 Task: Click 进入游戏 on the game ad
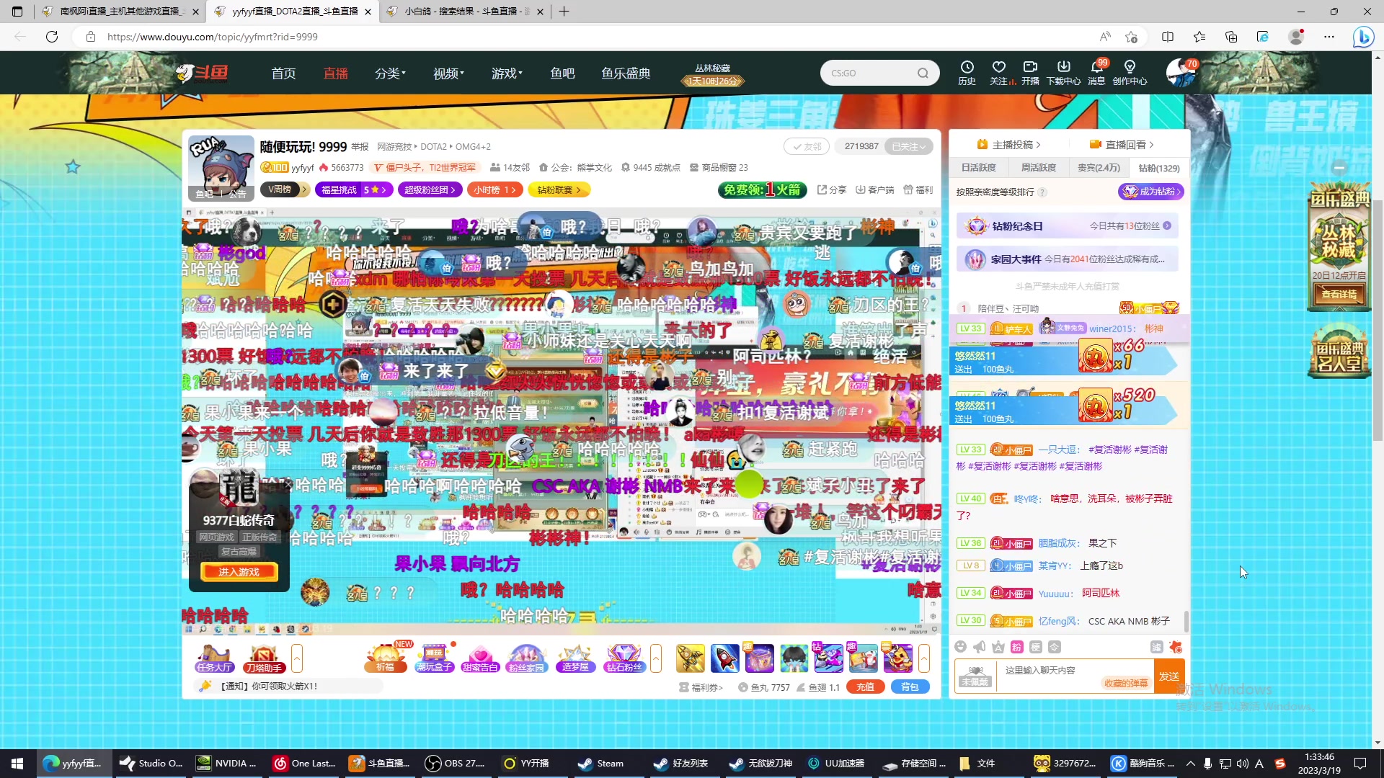tap(239, 572)
